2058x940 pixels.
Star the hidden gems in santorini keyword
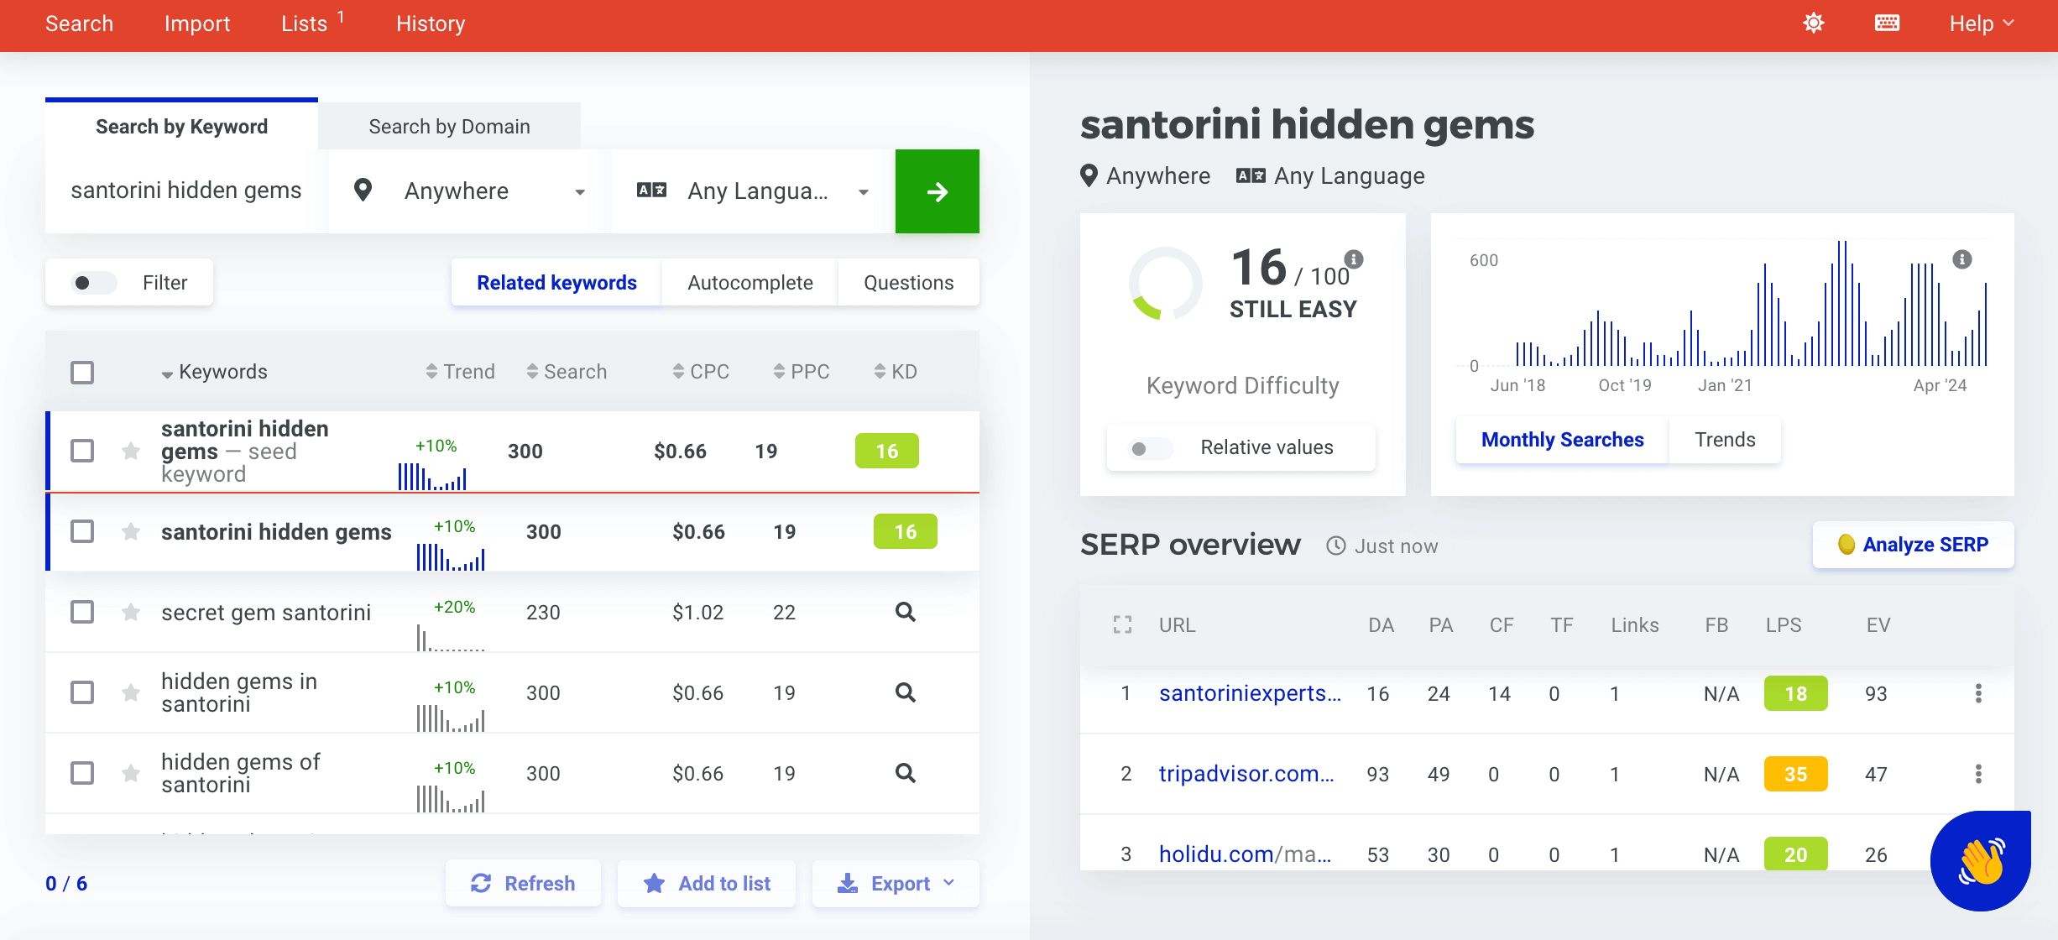[131, 692]
